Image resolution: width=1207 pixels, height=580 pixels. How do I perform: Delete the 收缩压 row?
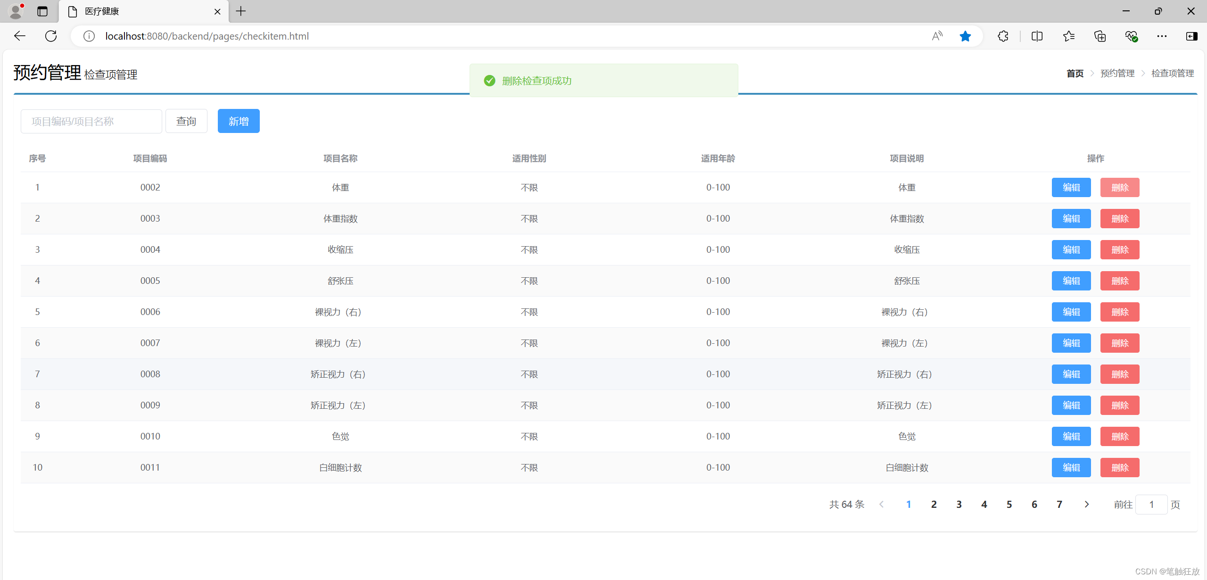(x=1120, y=249)
